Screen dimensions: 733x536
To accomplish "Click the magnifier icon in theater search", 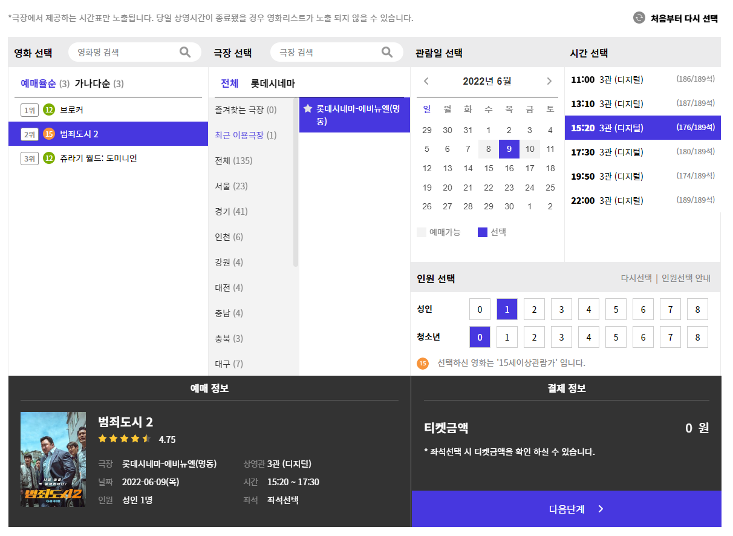I will [387, 52].
